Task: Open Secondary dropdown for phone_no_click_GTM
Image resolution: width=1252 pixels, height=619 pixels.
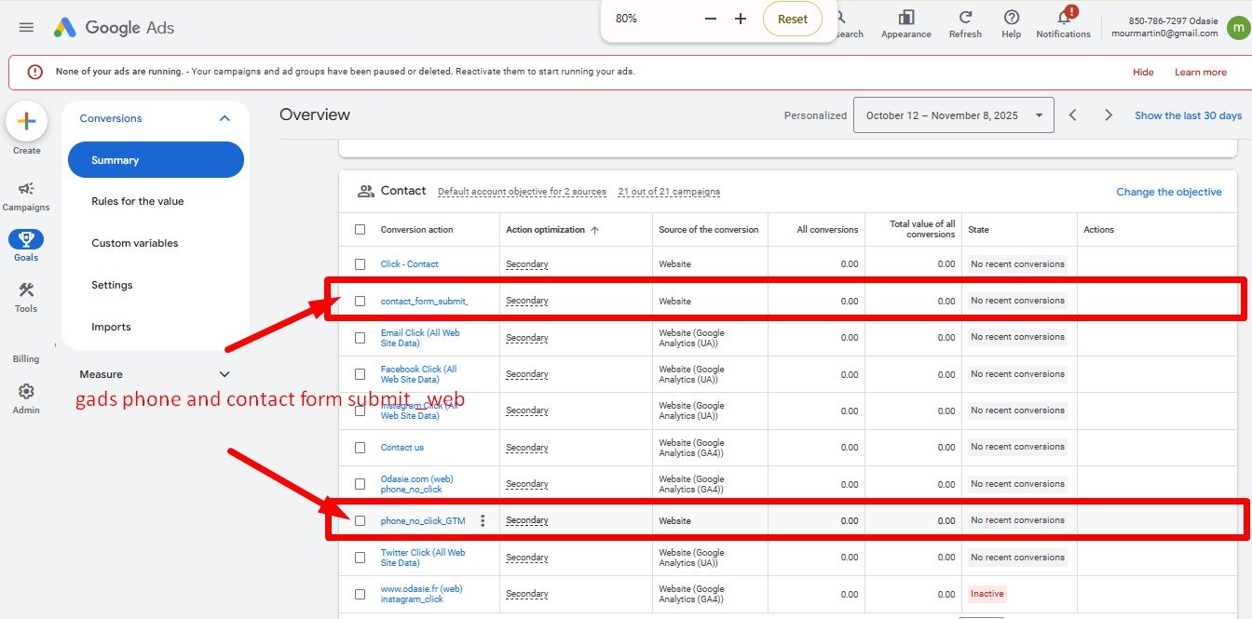Action: point(527,520)
